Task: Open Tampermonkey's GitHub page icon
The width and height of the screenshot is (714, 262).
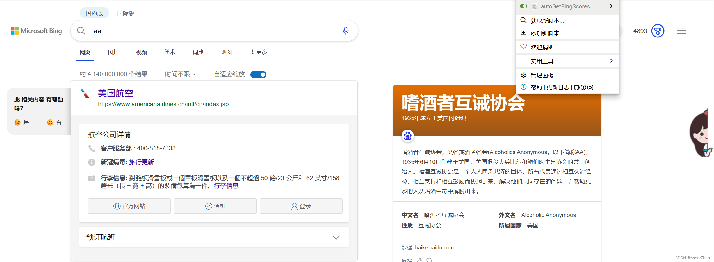Action: coord(577,87)
